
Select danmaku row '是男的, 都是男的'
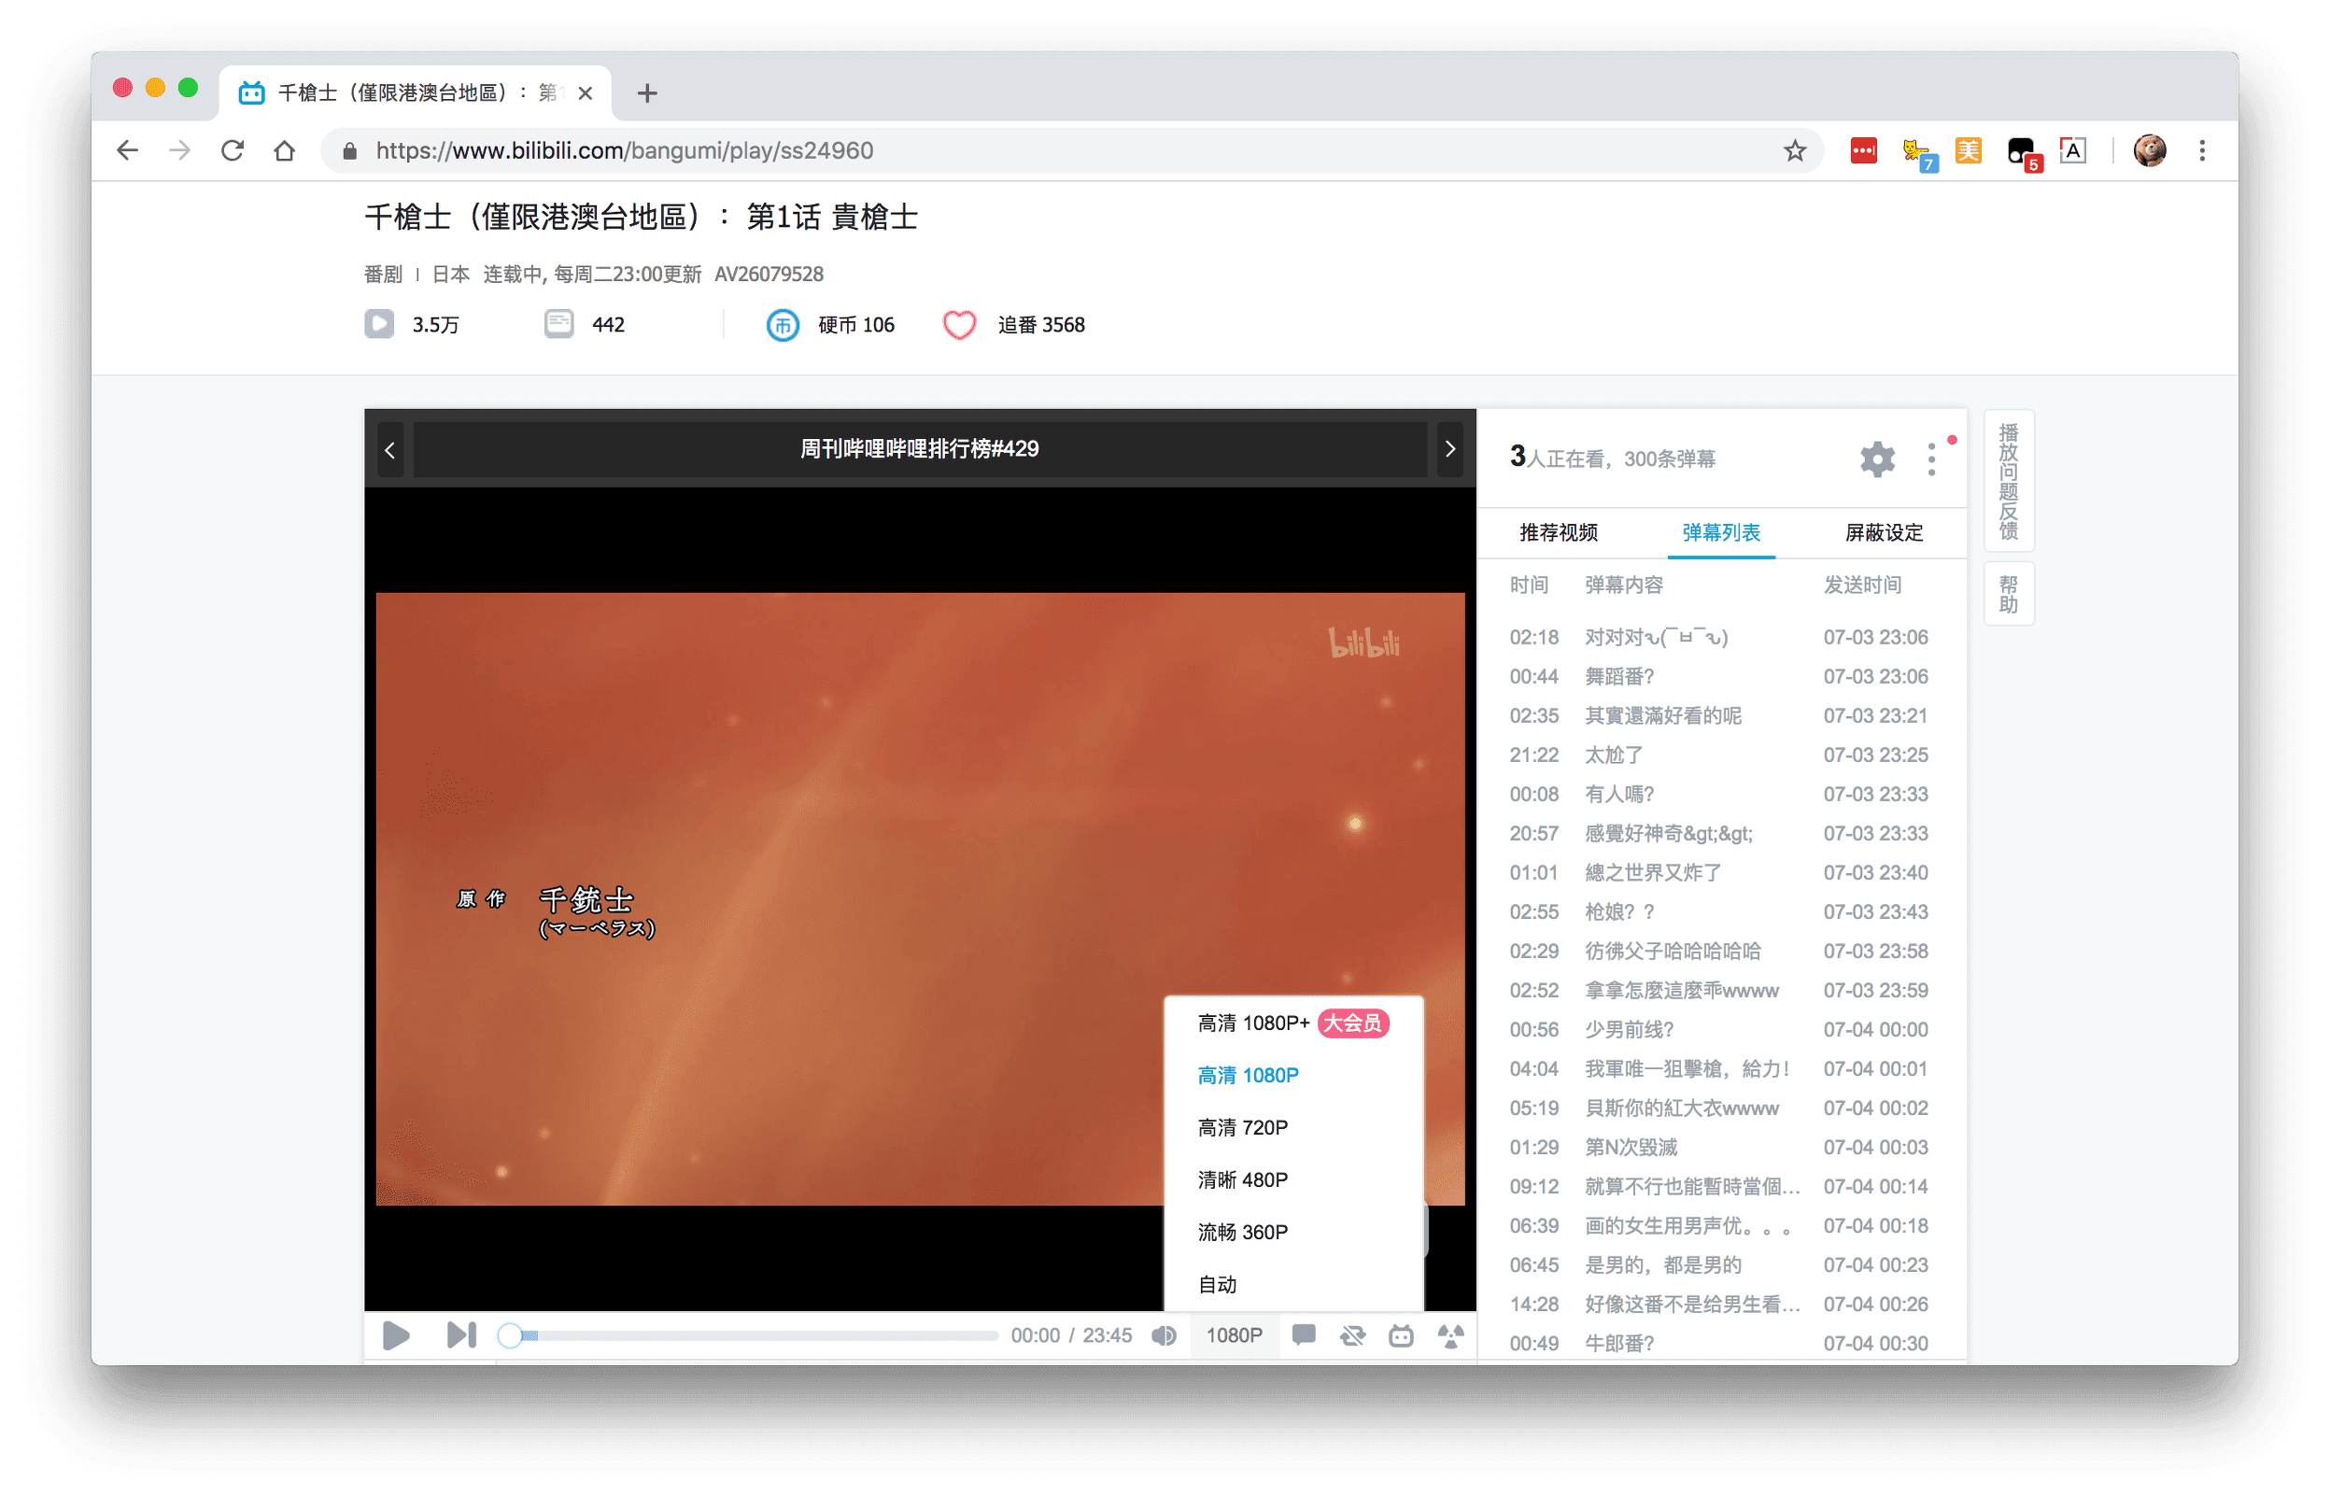click(x=1720, y=1264)
